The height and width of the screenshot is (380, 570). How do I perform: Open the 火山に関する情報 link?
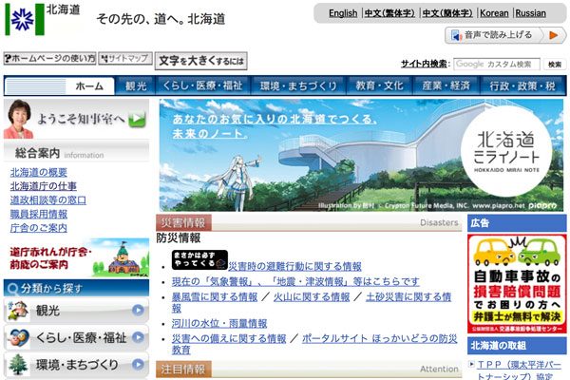click(312, 296)
